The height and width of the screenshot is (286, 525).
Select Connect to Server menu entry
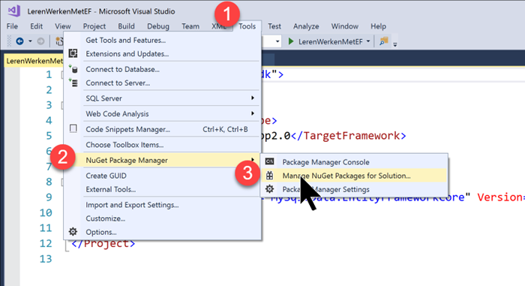[x=163, y=83]
